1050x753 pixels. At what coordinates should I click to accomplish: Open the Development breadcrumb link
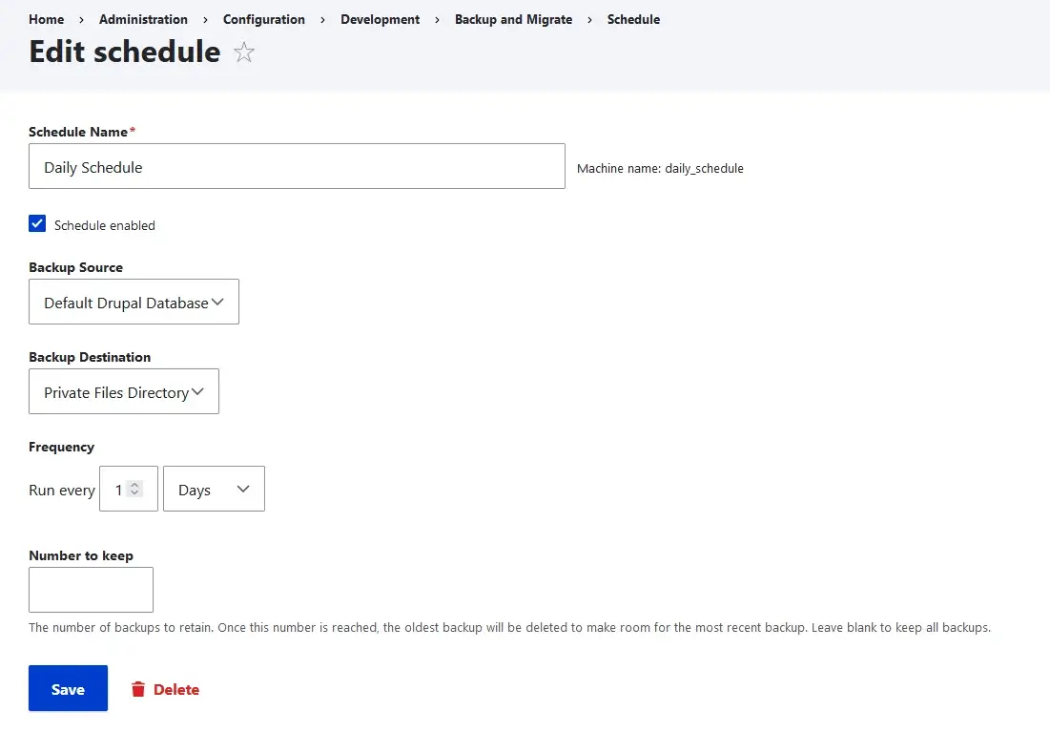(x=380, y=19)
